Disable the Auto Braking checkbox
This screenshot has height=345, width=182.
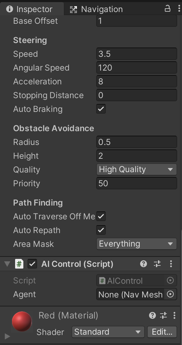[x=101, y=109]
